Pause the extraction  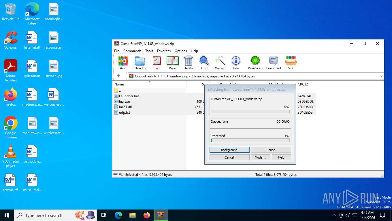click(x=271, y=150)
